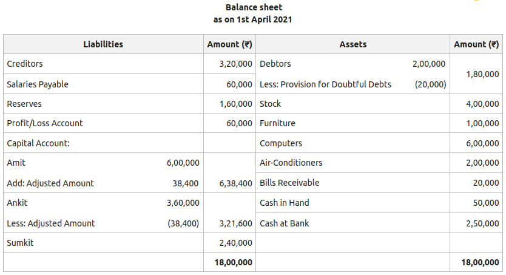This screenshot has width=506, height=275.
Task: Click the "Balance sheet" title text
Action: 253,7
